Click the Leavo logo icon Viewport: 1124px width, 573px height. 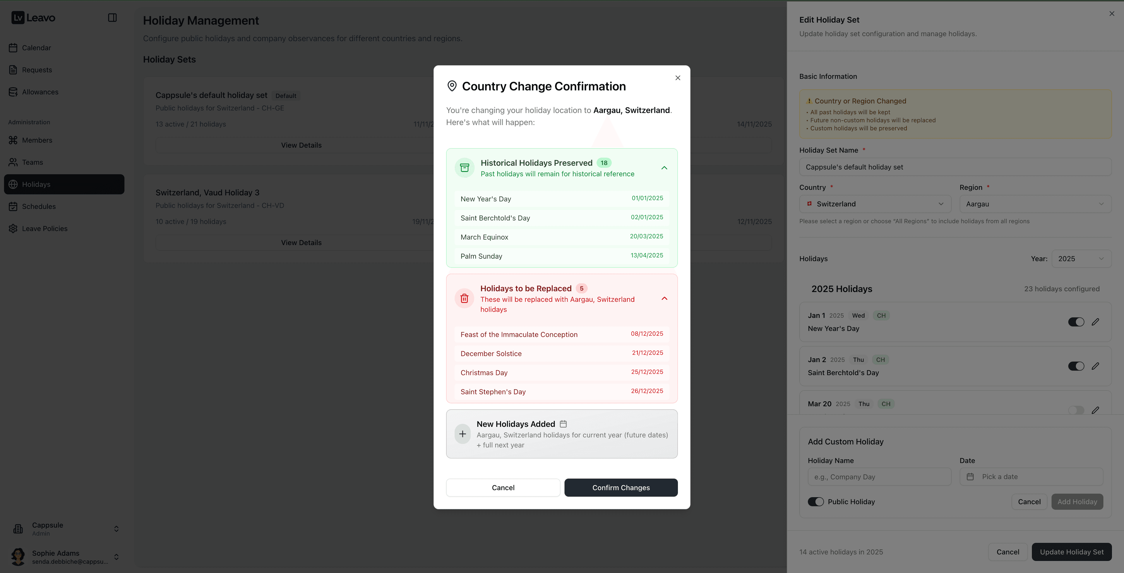[18, 18]
